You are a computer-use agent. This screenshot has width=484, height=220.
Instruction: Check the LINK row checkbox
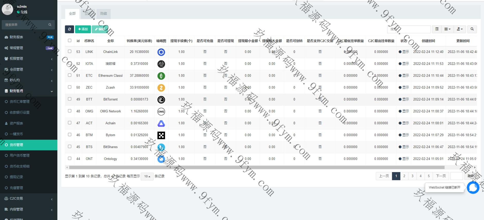click(x=70, y=51)
